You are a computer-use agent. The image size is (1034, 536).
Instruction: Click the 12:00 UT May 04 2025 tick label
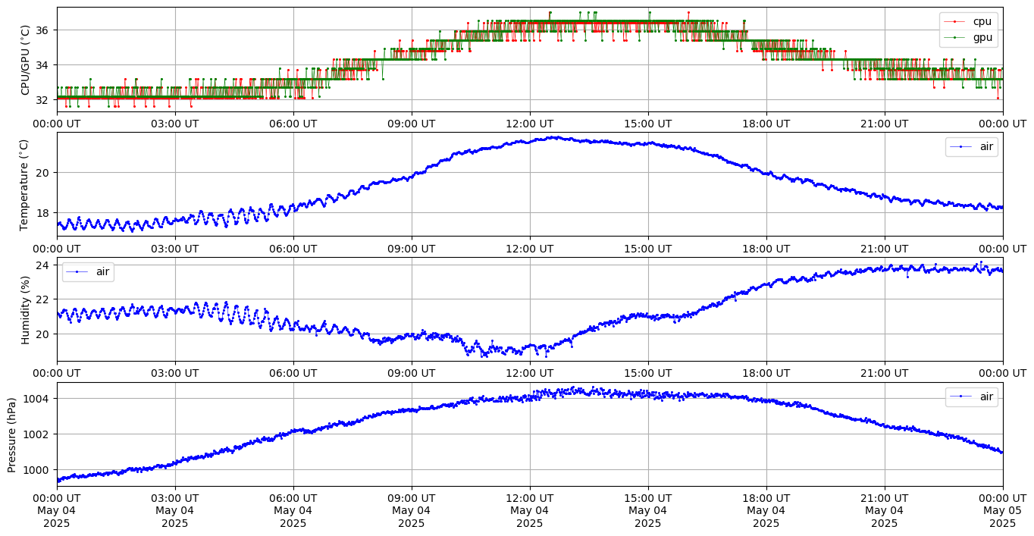(529, 511)
